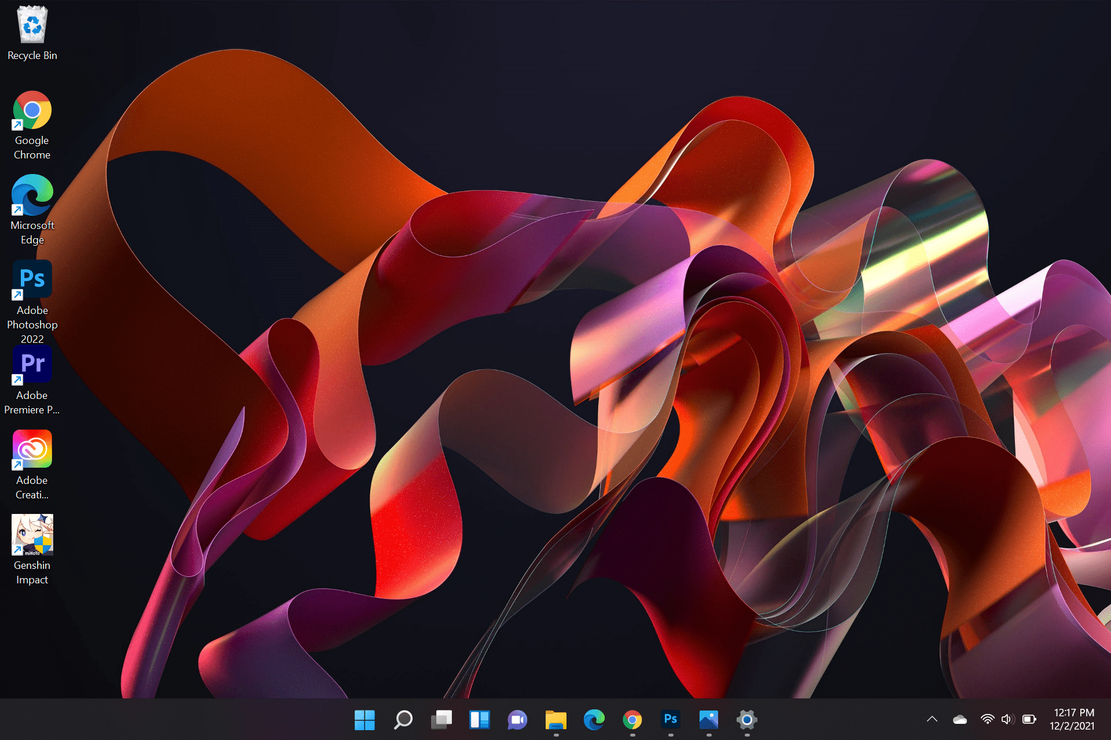Open the Windows Start menu

coord(365,720)
